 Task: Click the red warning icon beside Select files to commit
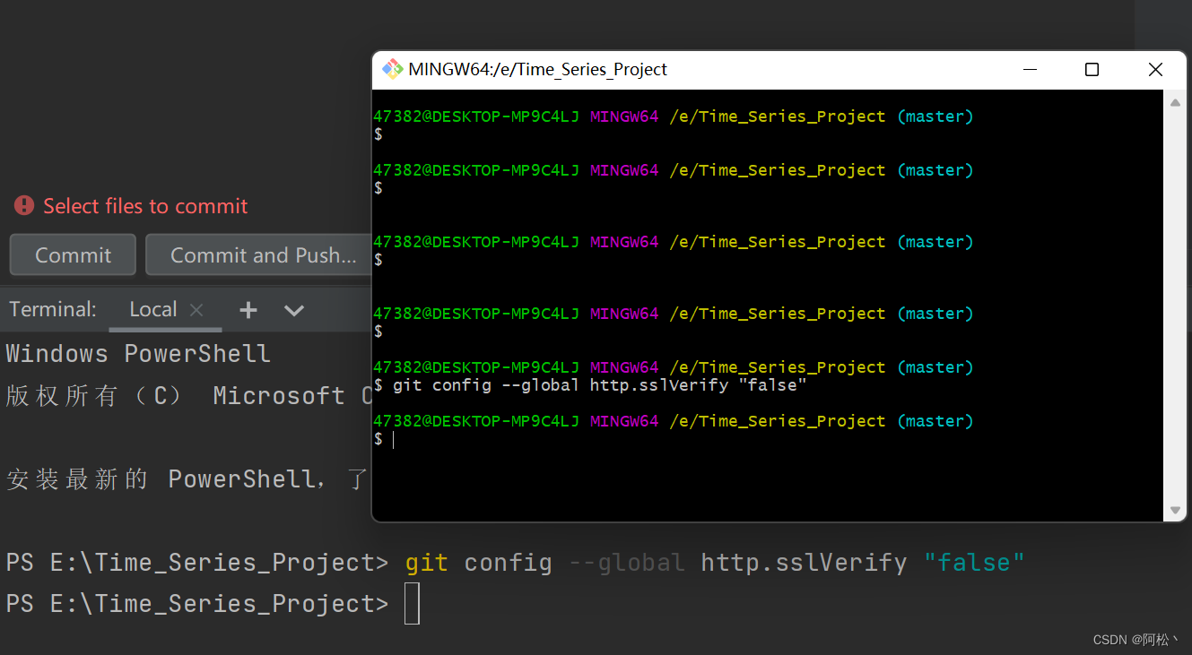tap(24, 206)
